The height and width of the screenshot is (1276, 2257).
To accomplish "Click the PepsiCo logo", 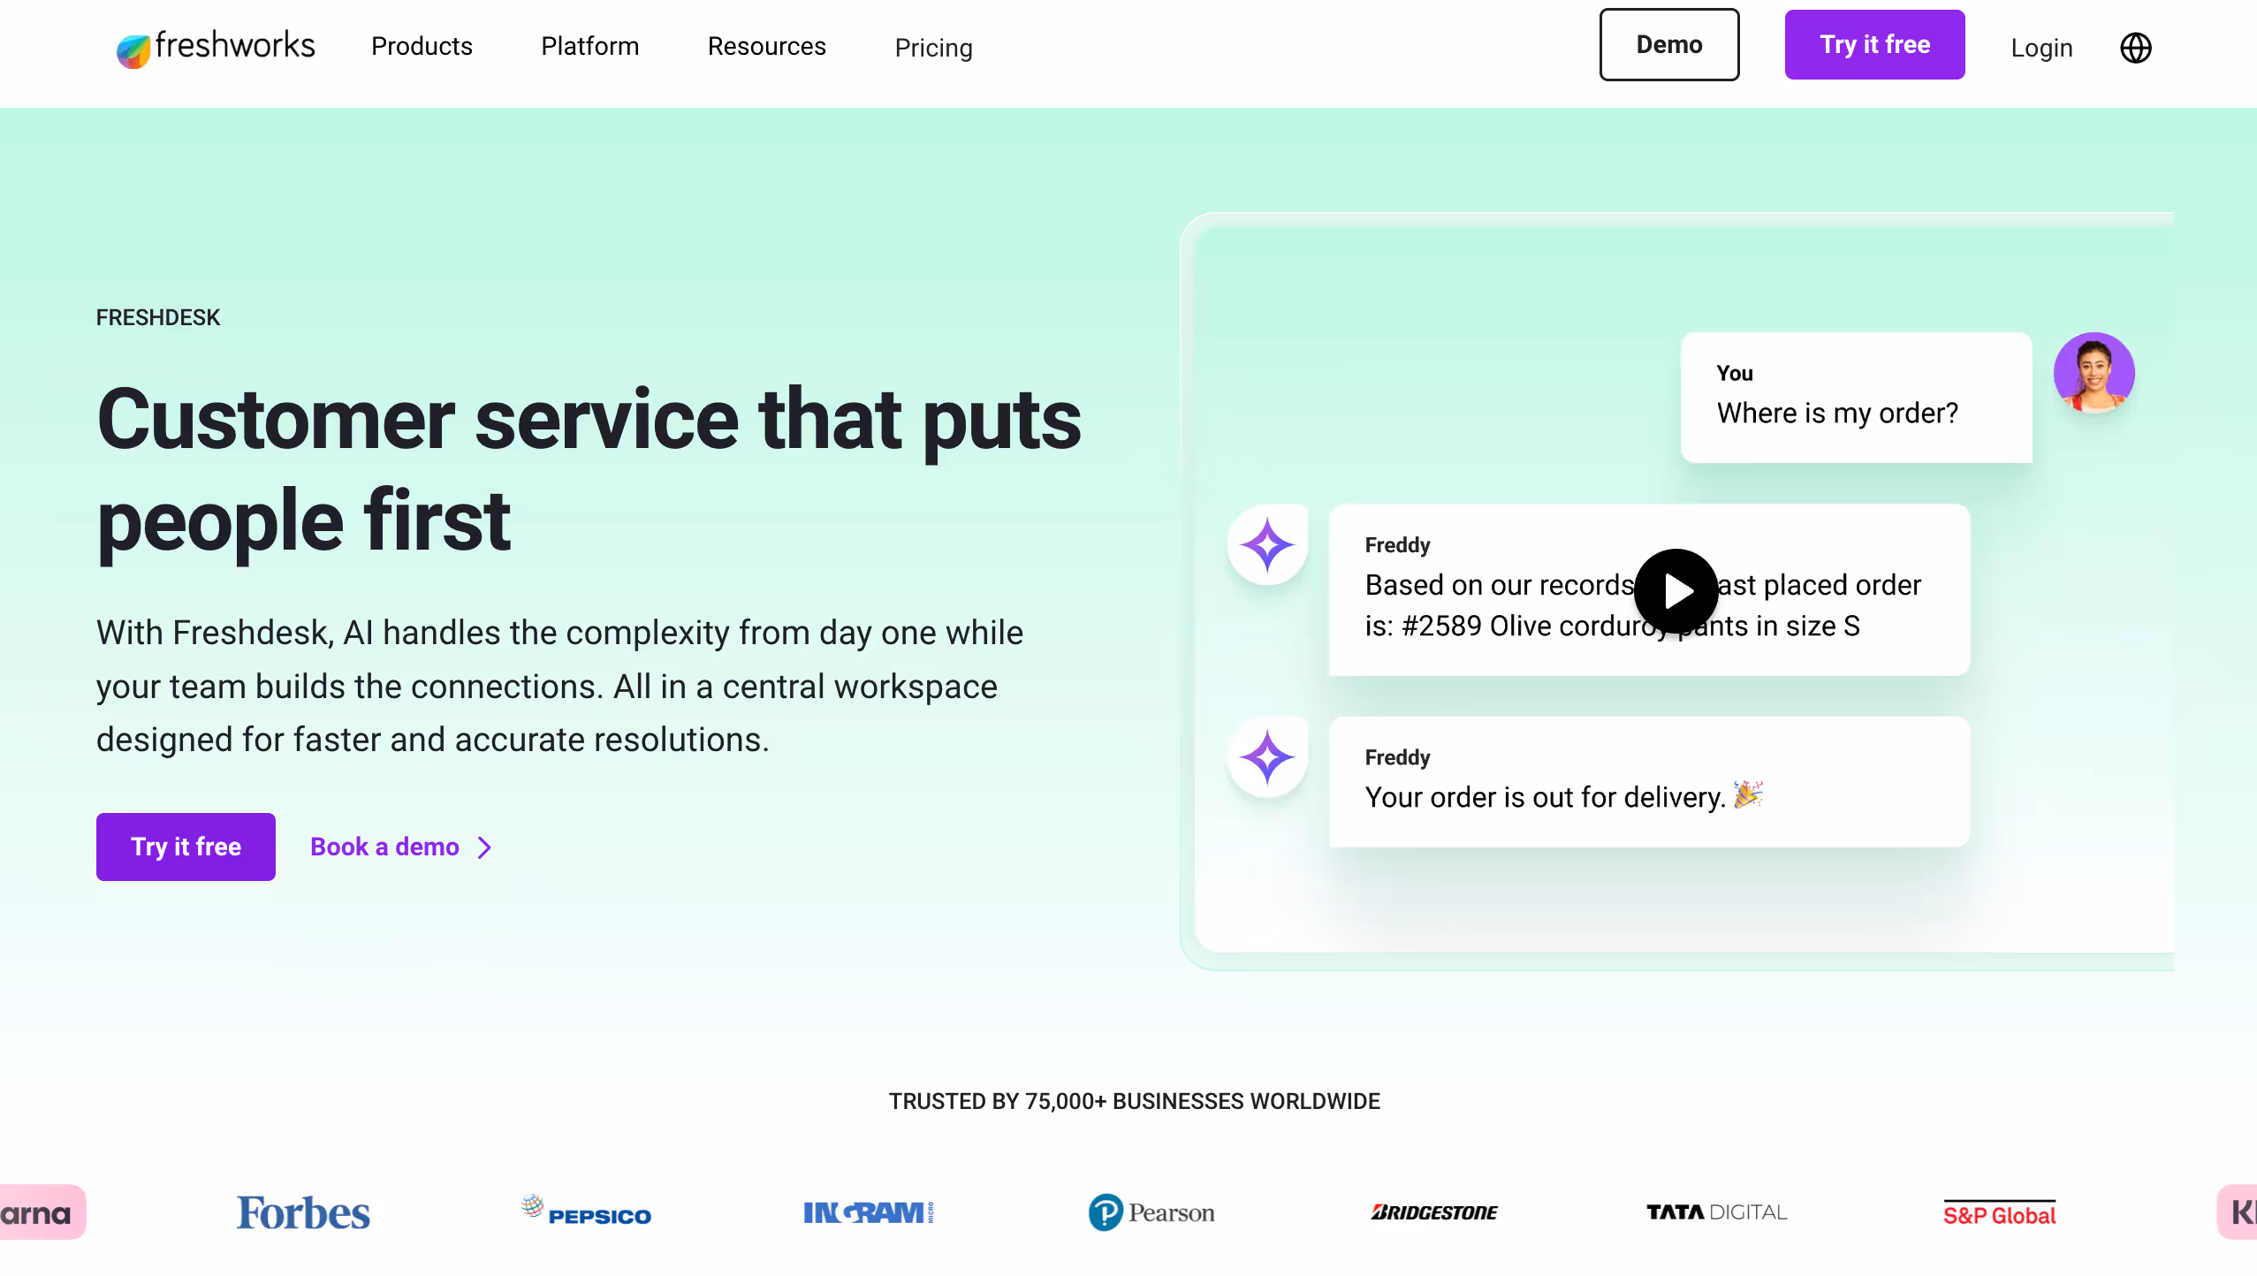I will click(x=587, y=1211).
